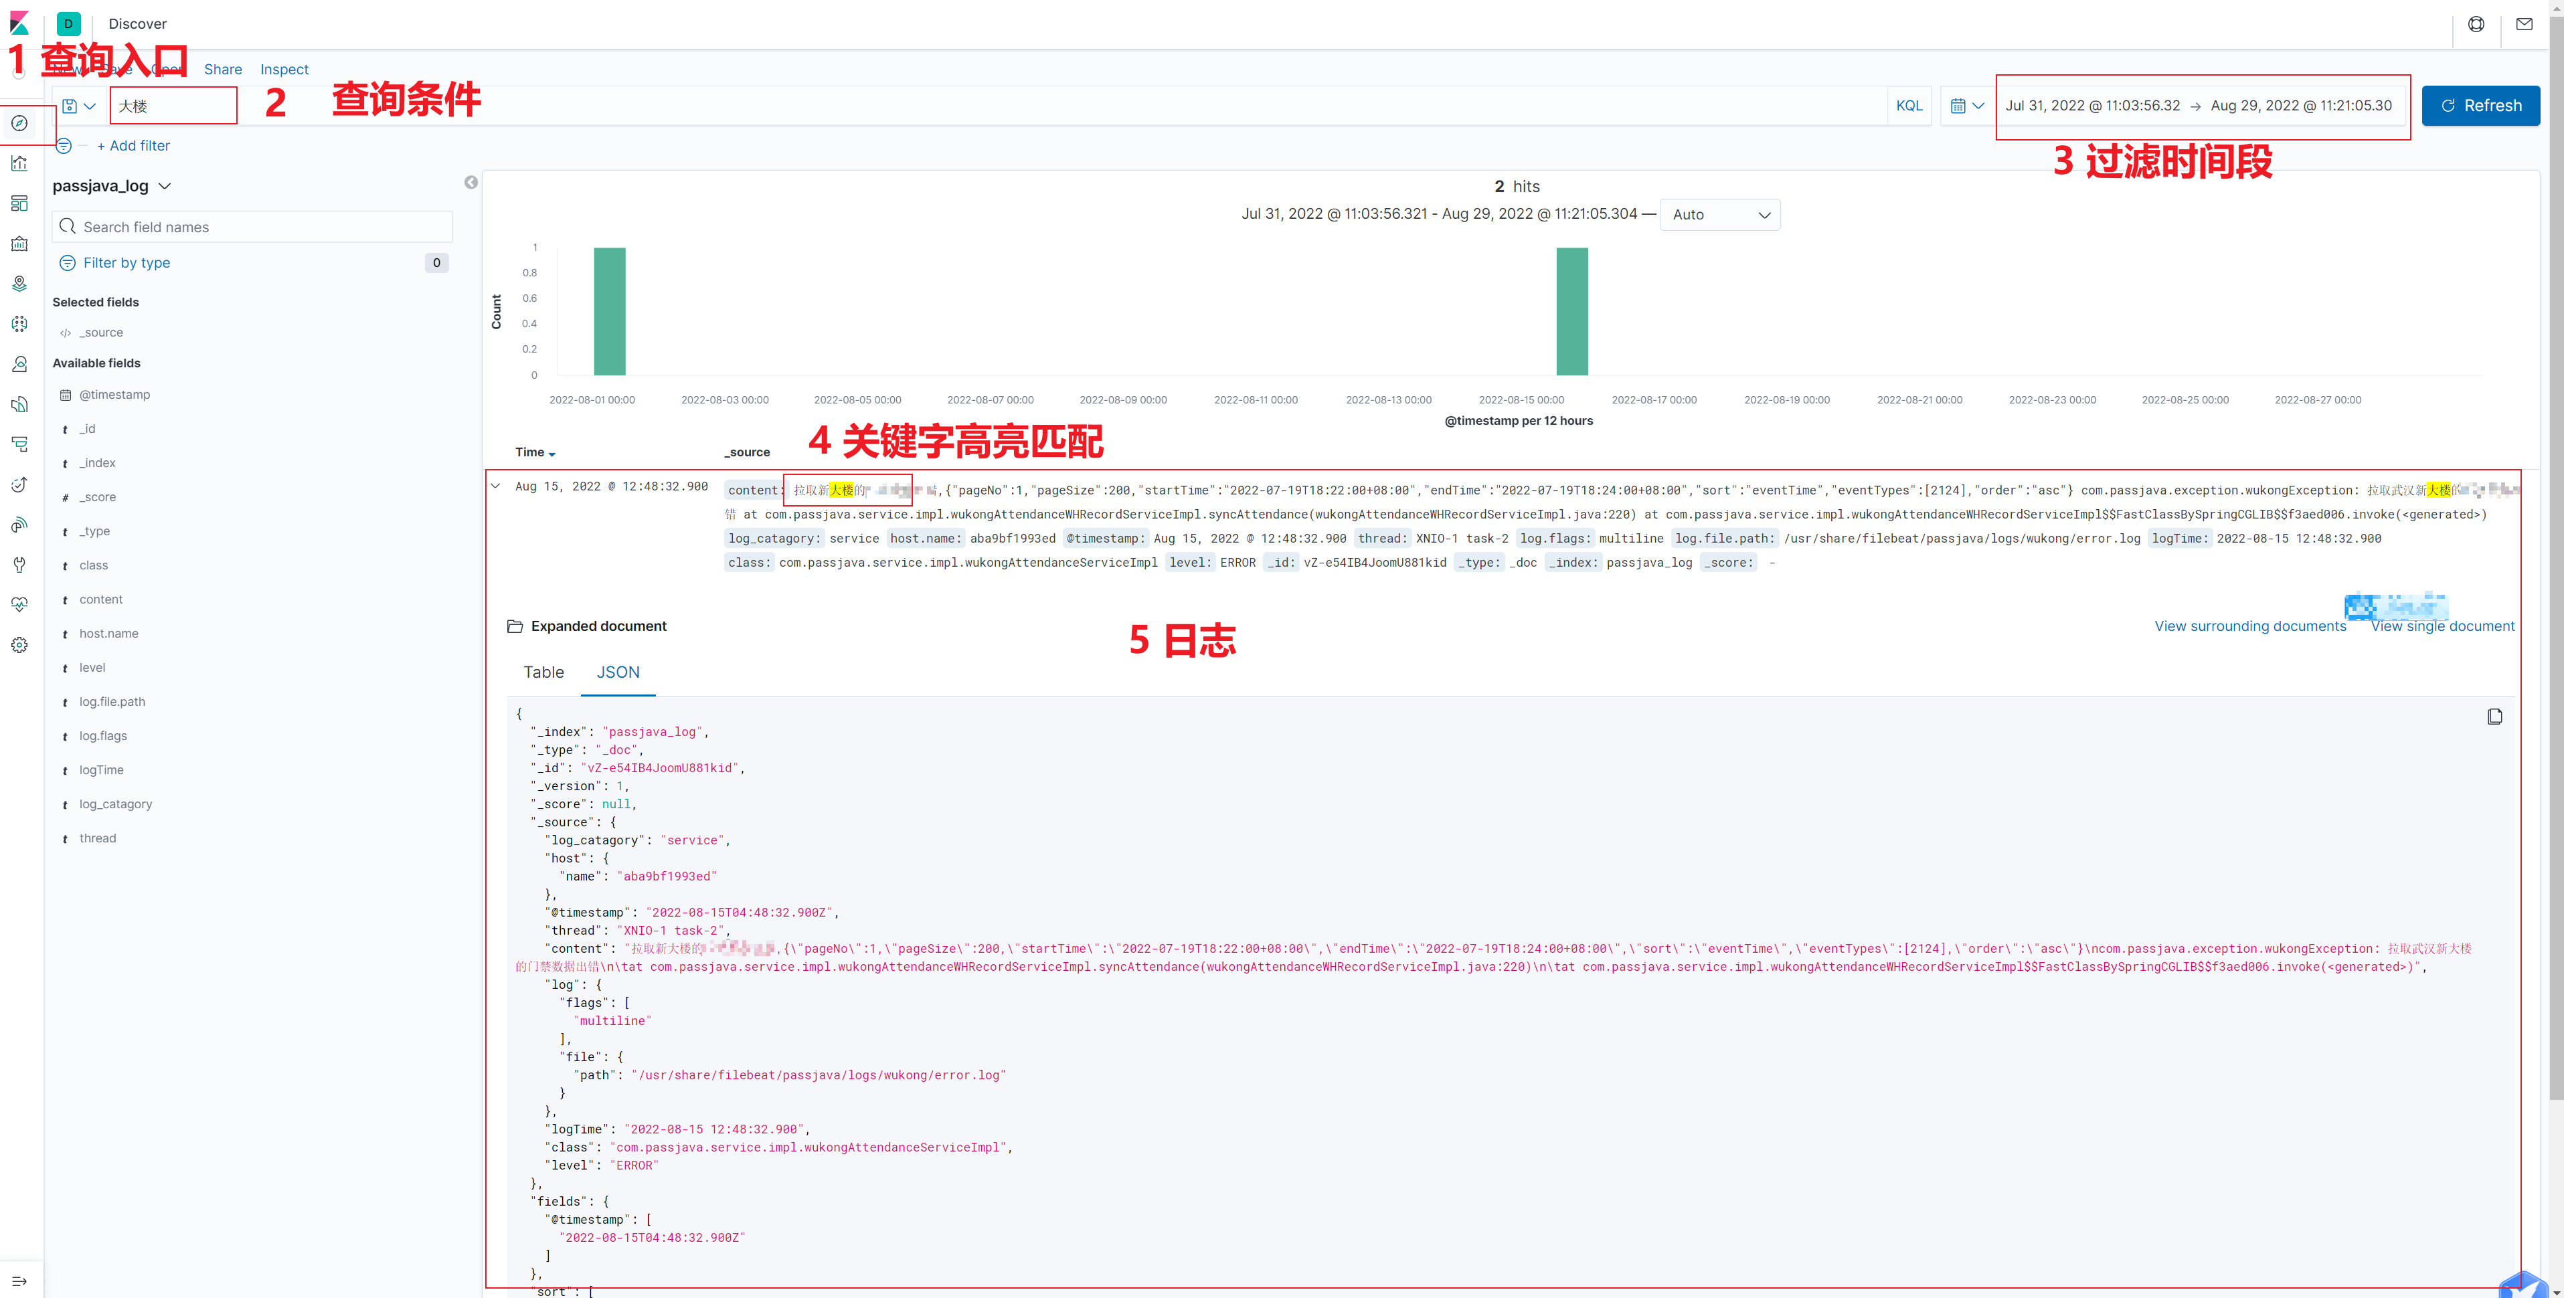Click the Refresh button

click(x=2480, y=106)
